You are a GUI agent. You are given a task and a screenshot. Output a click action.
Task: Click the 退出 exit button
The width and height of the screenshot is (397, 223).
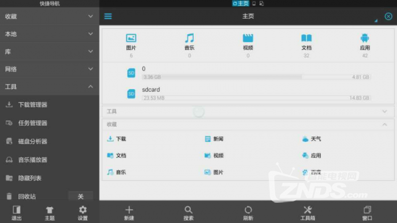pos(16,213)
